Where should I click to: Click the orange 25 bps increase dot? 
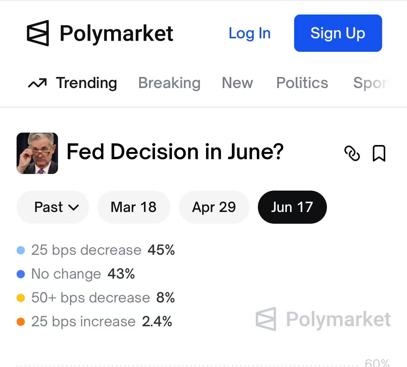[x=21, y=322]
